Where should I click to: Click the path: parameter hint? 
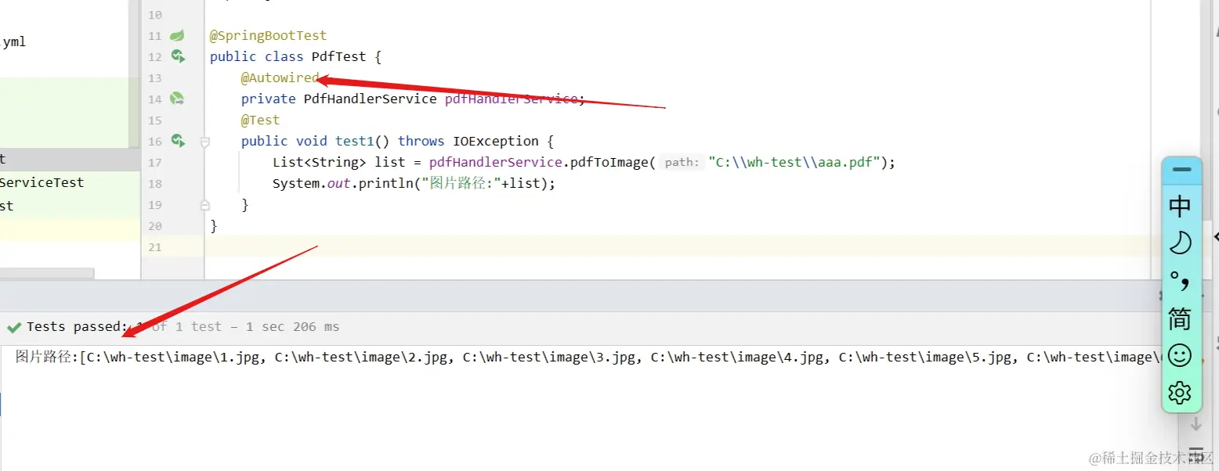[x=681, y=163]
